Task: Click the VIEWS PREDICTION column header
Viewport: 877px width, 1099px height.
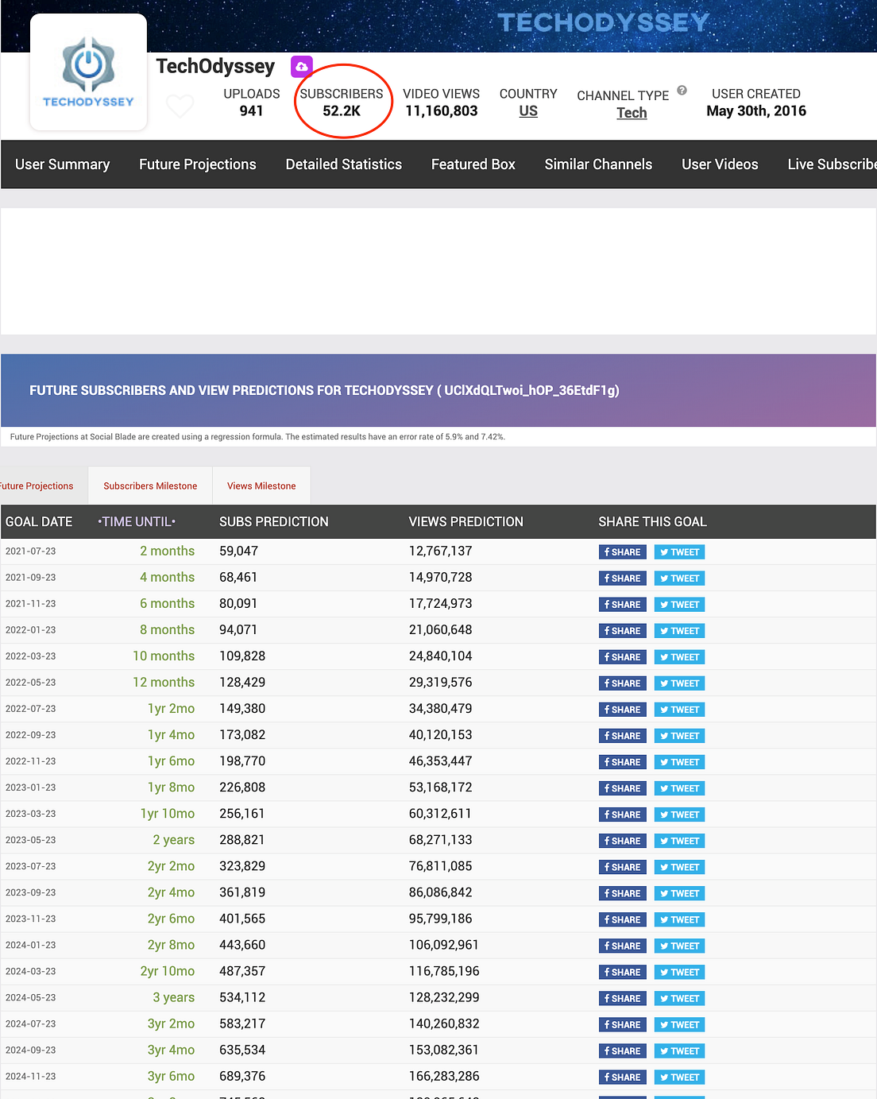Action: 466,522
